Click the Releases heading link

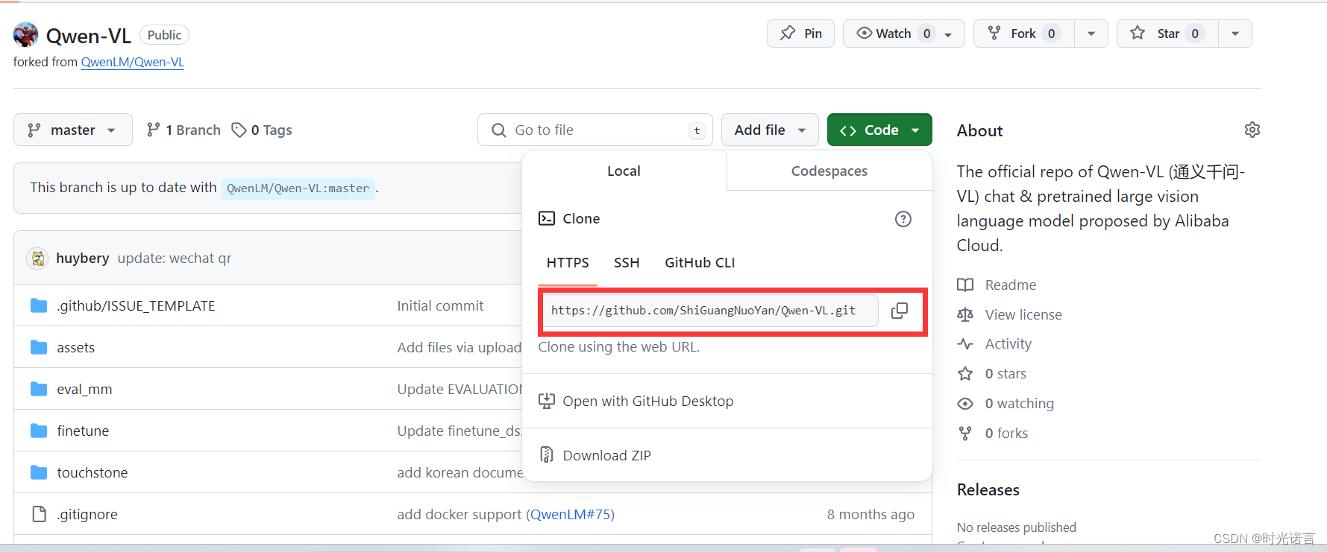(x=988, y=489)
